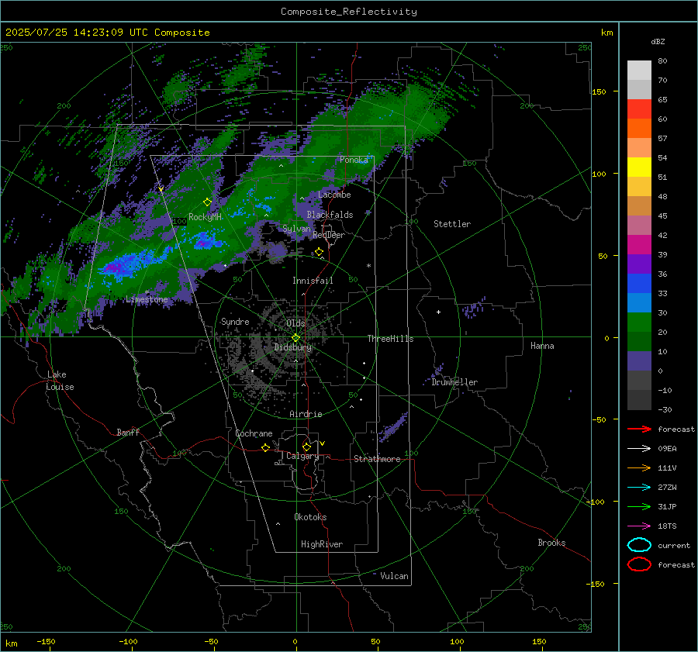Select the Airdrie label
This screenshot has height=652, width=698.
(306, 414)
